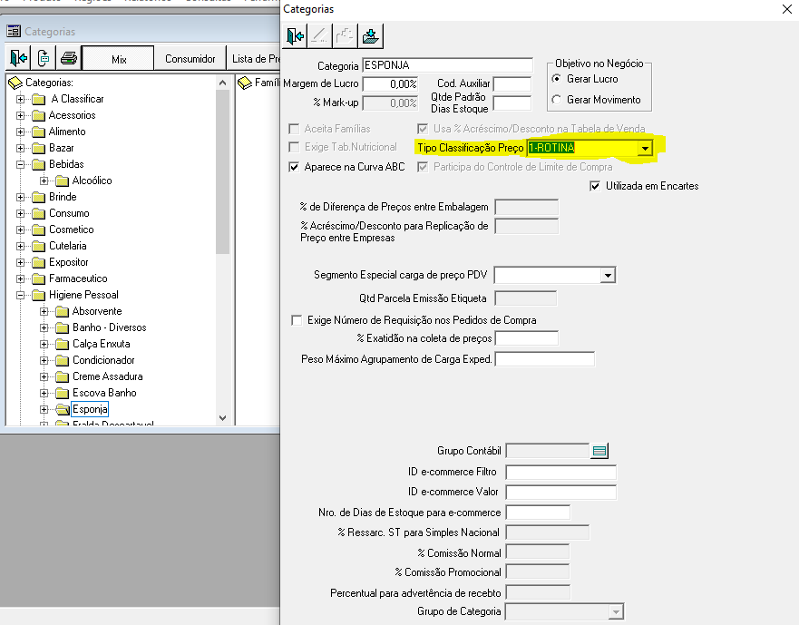Viewport: 799px width, 625px height.
Task: Toggle Aceita Famílias checkbox
Action: (x=294, y=129)
